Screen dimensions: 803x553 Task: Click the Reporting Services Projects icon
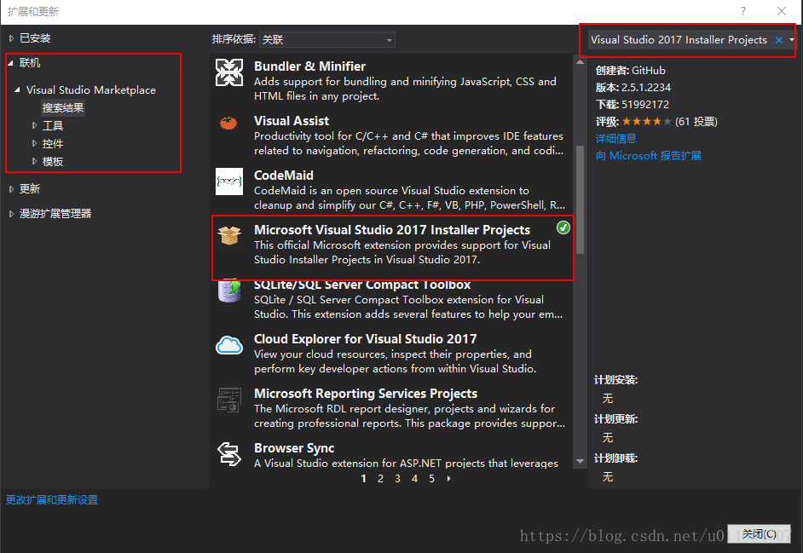tap(229, 400)
